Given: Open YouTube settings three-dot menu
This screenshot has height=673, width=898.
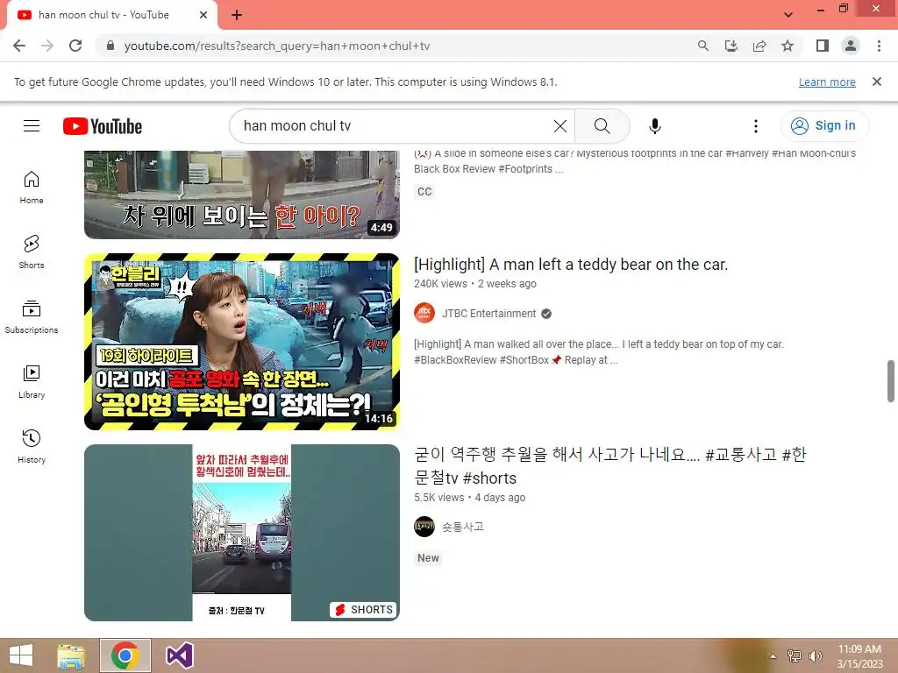Looking at the screenshot, I should (x=755, y=126).
